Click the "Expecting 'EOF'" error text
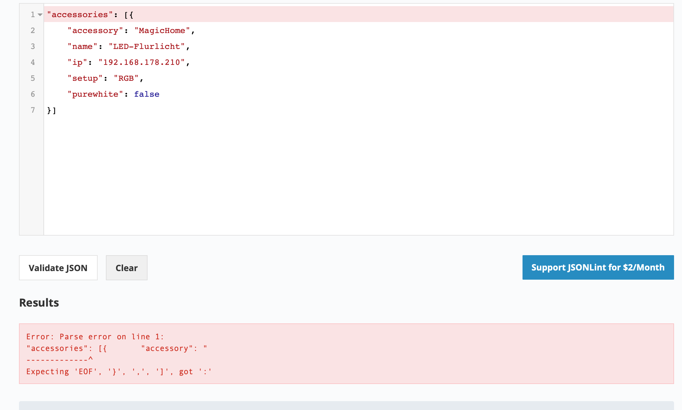The width and height of the screenshot is (682, 410). click(119, 372)
